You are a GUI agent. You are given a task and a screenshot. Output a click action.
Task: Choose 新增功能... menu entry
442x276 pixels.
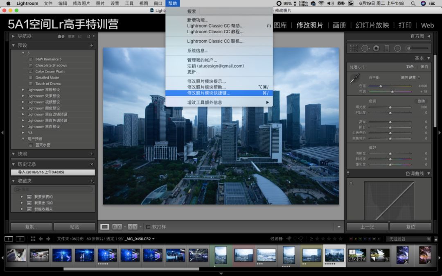pos(219,20)
